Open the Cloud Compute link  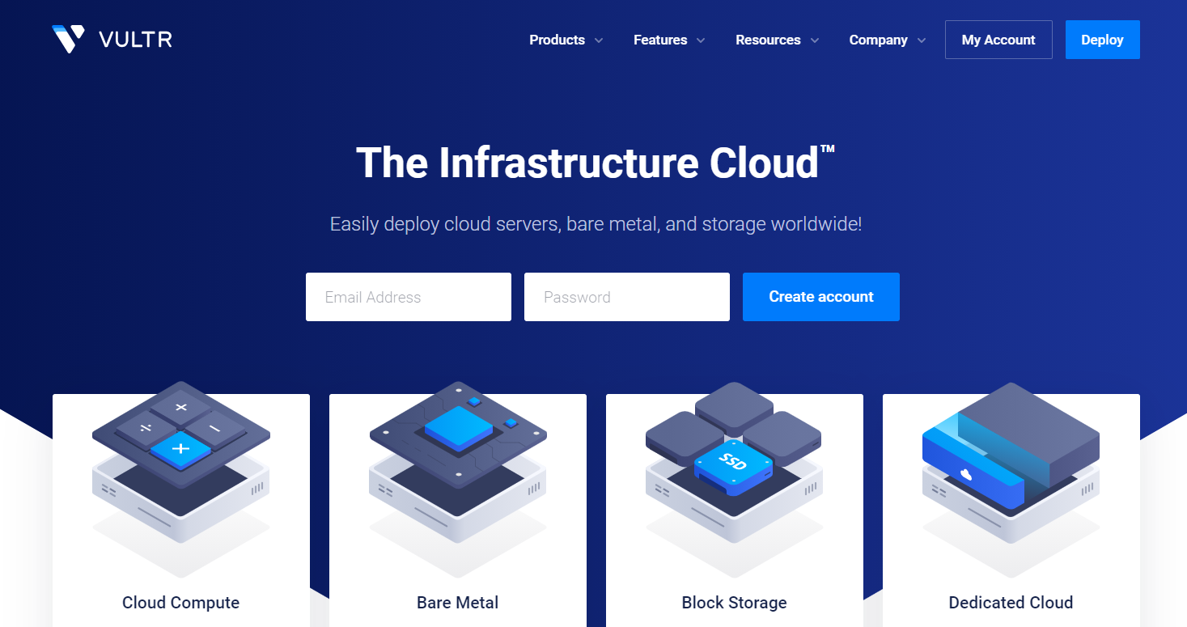tap(181, 603)
